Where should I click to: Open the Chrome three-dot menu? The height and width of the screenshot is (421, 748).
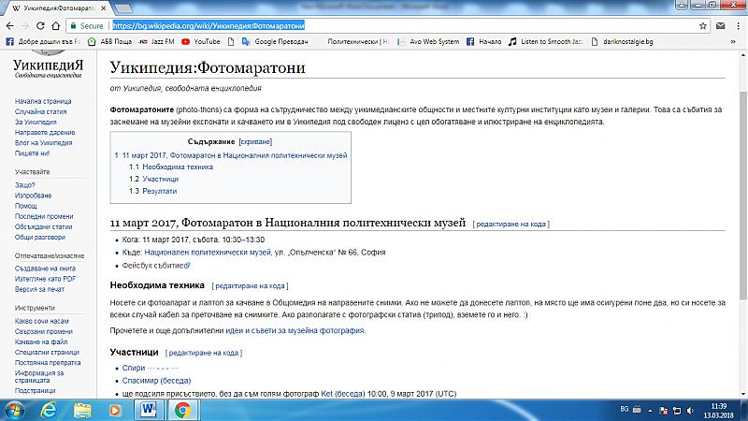point(735,26)
